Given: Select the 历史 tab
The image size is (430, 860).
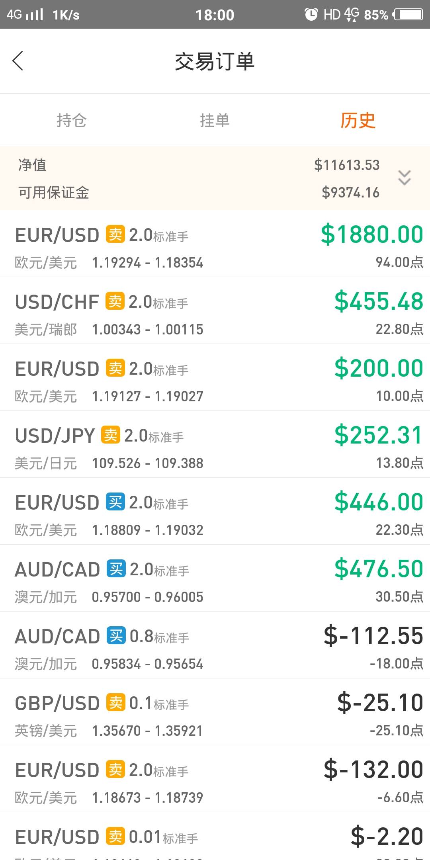Looking at the screenshot, I should 358,120.
